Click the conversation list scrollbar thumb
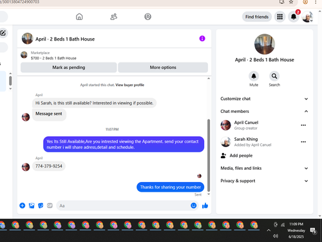This screenshot has width=322, height=242. (10, 81)
